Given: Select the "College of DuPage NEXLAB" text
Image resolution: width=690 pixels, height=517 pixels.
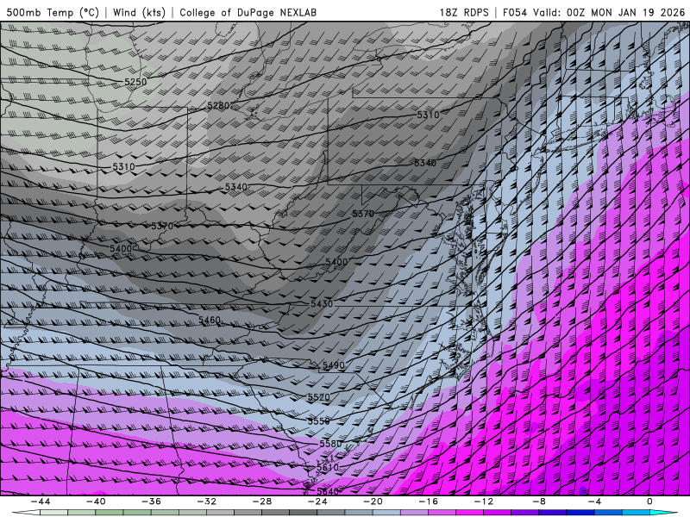Looking at the screenshot, I should (x=248, y=12).
